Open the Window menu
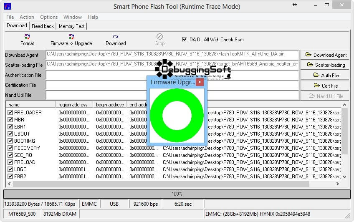Viewport: 354px width, 222px height. 73,17
